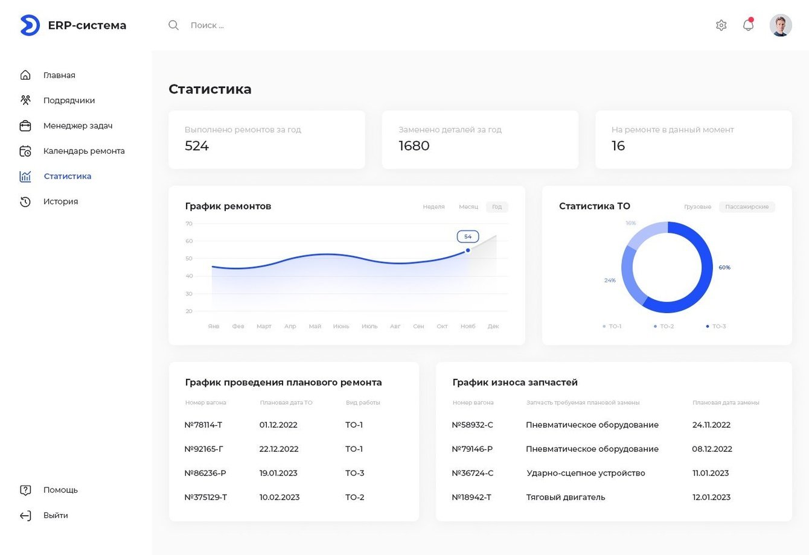Screen dimensions: 809x555
Task: Open the Календарь ремонта calendar icon
Action: [x=25, y=151]
